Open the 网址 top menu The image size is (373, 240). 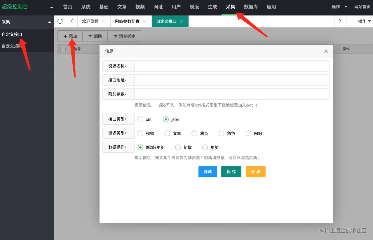pyautogui.click(x=158, y=7)
